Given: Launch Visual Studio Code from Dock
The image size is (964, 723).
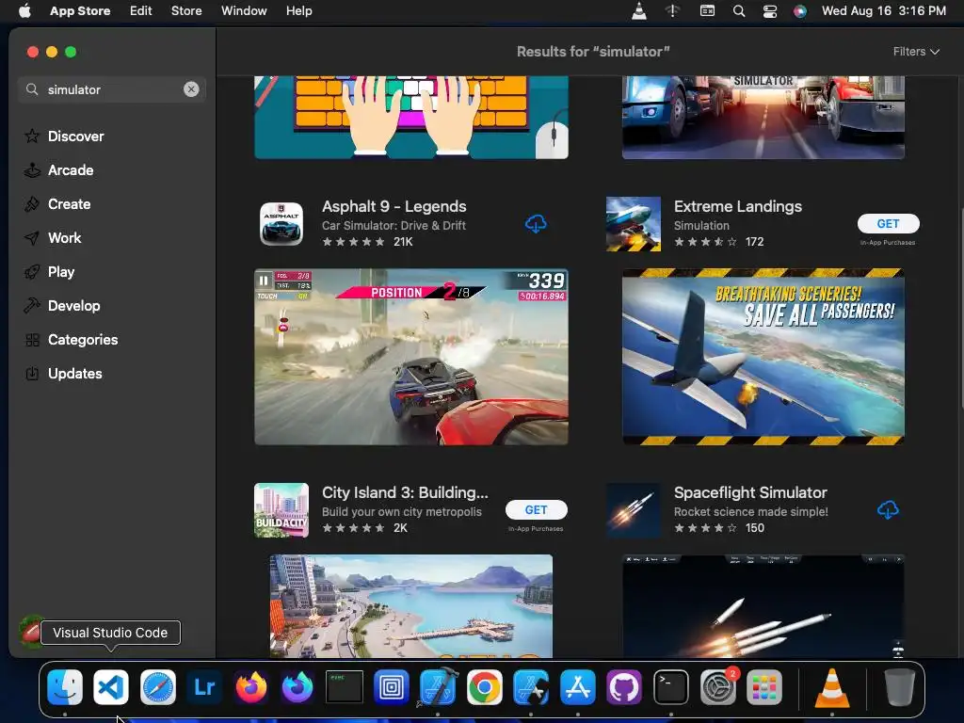Looking at the screenshot, I should (111, 687).
